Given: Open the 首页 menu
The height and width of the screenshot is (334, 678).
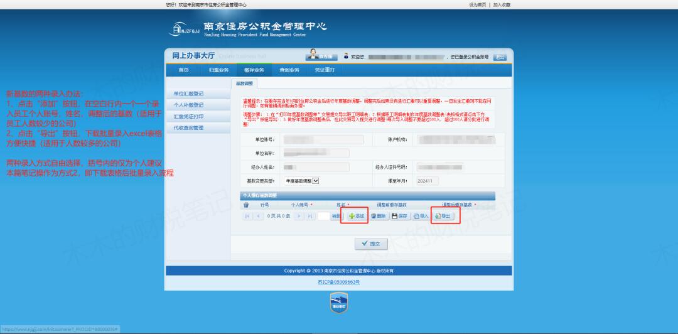Looking at the screenshot, I should point(184,70).
